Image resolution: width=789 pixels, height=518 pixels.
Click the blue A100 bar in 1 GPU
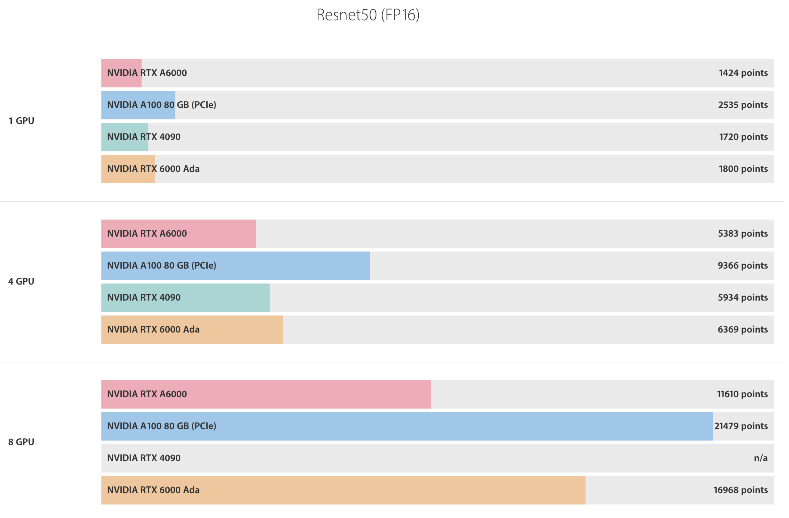tap(138, 105)
